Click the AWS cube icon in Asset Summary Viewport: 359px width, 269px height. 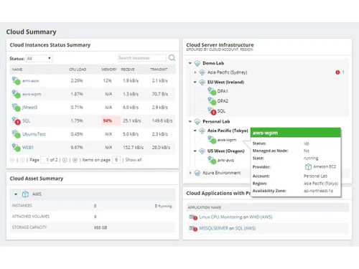click(25, 194)
